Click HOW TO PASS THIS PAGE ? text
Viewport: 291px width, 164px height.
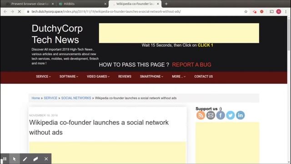click(x=134, y=65)
